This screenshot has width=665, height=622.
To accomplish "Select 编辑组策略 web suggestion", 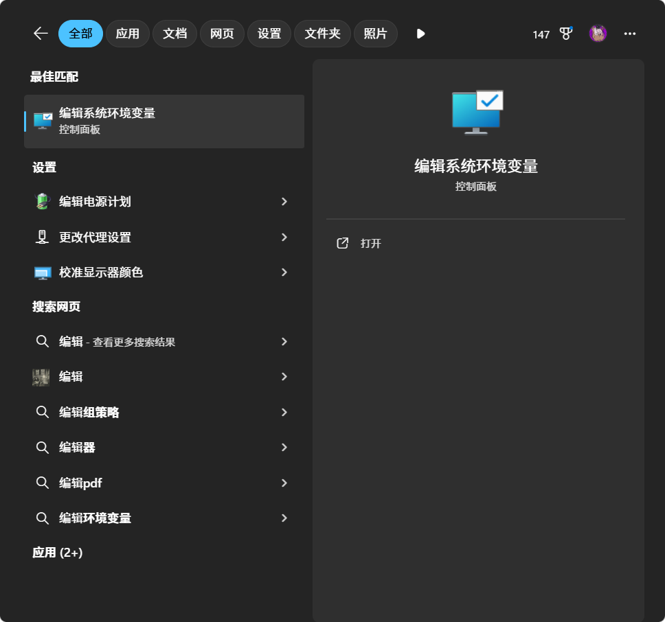I will 164,413.
